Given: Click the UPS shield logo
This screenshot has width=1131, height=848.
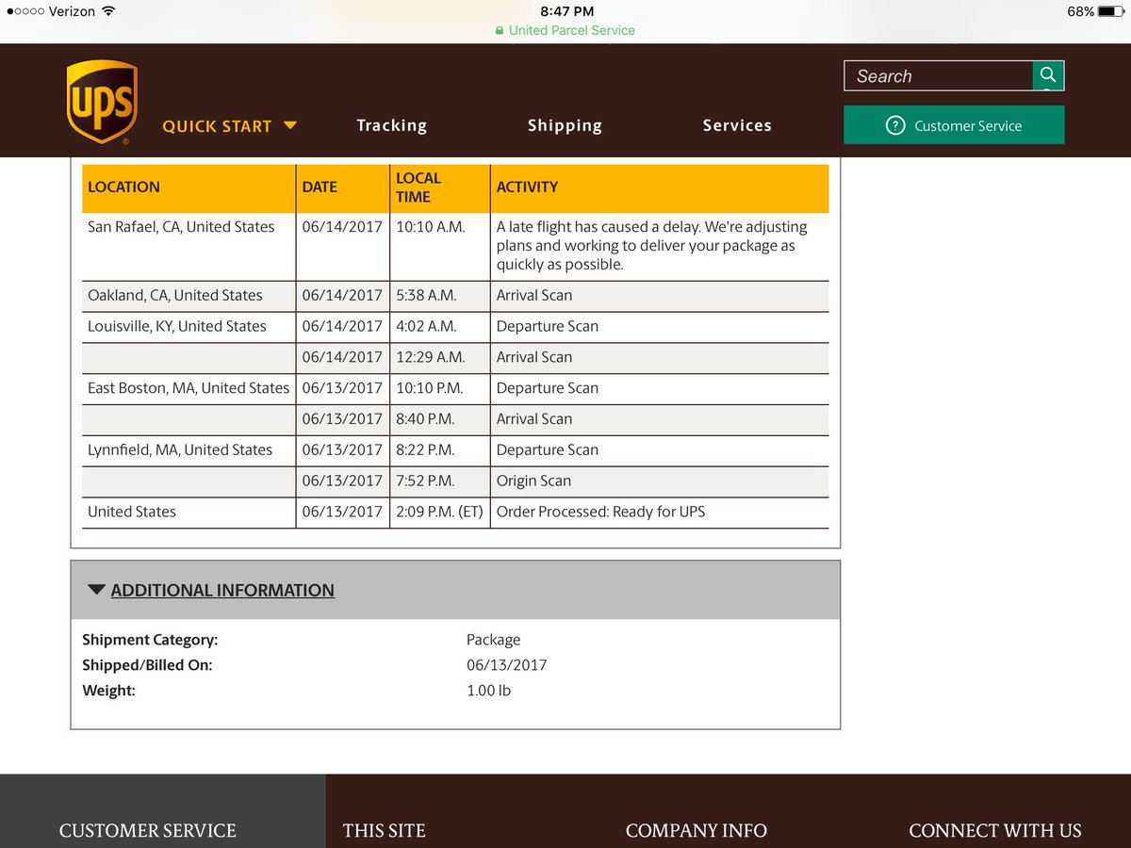Looking at the screenshot, I should [x=102, y=102].
